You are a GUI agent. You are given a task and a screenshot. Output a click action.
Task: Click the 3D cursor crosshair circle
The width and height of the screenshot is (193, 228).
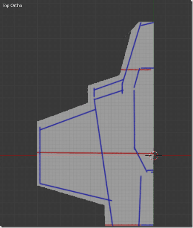tap(154, 156)
